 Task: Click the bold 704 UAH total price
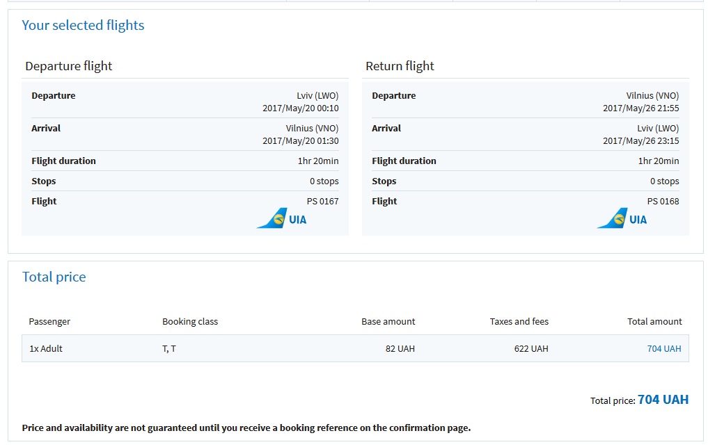[x=663, y=400]
